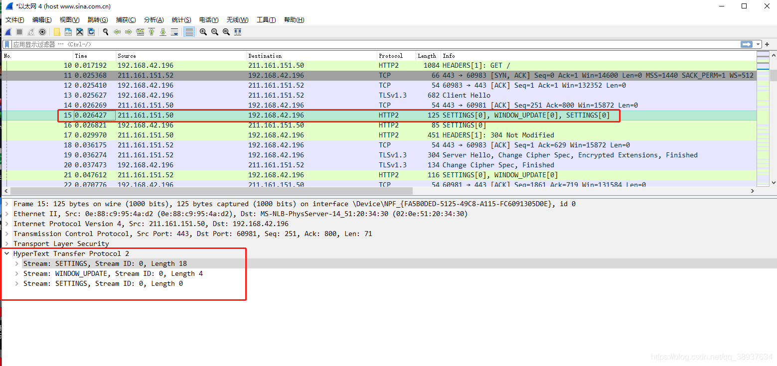Screen dimensions: 777x366
Task: Add a filter button with the plus icon
Action: click(767, 44)
